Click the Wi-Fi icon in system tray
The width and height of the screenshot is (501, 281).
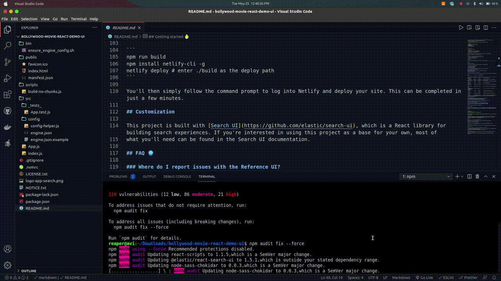point(469,4)
